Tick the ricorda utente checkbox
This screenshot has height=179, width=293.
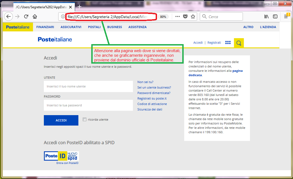[84, 120]
